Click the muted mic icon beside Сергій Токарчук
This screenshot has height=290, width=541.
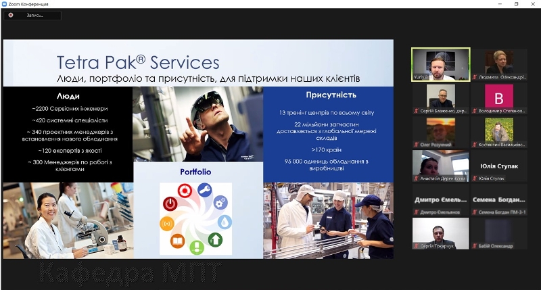417,246
